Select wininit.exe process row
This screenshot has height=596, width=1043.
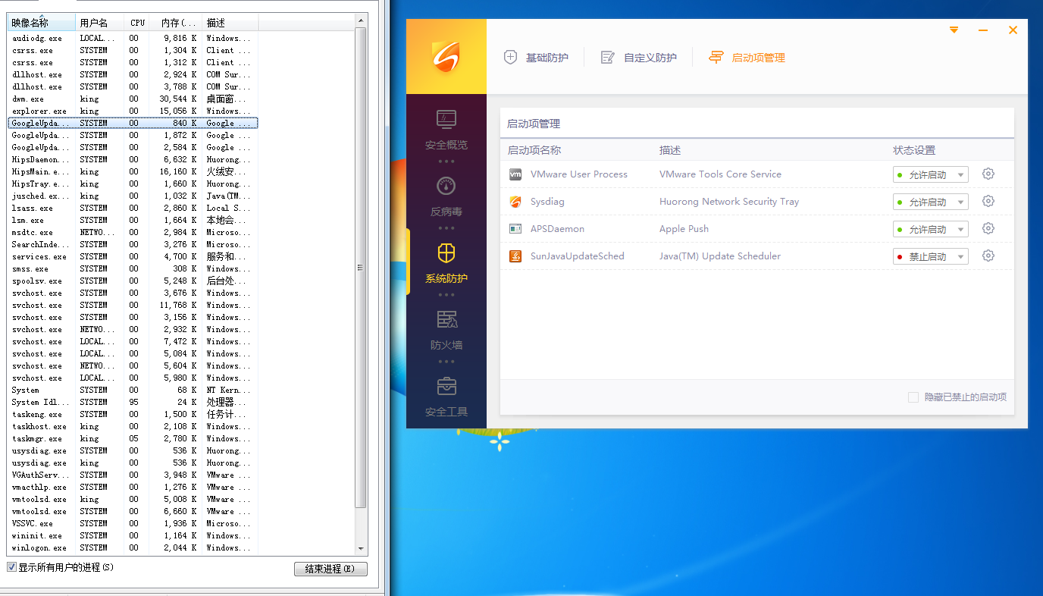(x=133, y=535)
